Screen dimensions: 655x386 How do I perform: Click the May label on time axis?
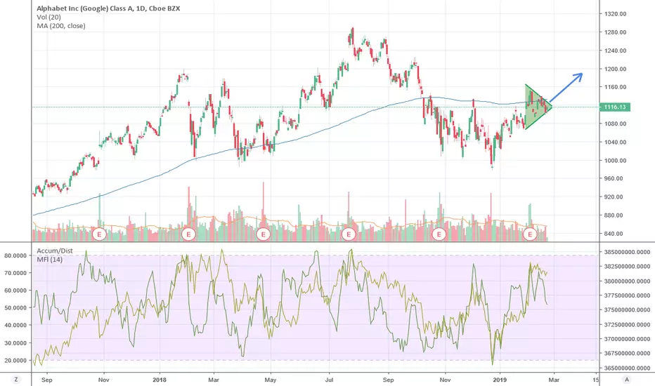click(x=271, y=380)
